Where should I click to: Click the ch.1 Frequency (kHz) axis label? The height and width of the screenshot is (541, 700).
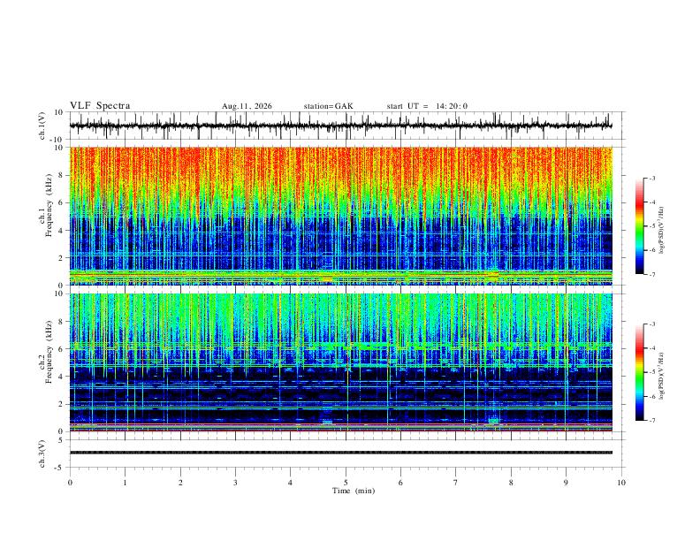point(49,206)
